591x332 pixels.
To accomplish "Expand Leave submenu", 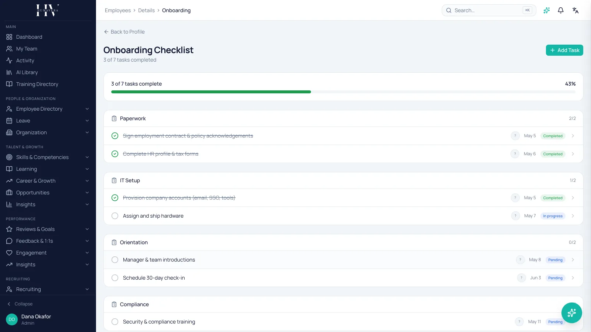I will pos(87,121).
